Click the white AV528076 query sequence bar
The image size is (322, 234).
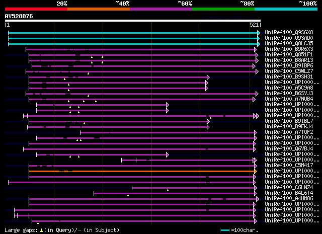tap(133, 21)
